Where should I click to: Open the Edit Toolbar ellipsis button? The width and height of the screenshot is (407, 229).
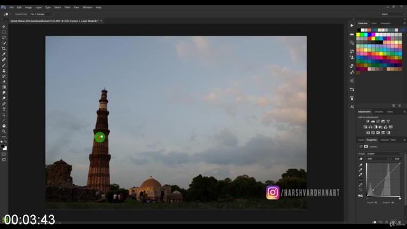tap(4, 137)
